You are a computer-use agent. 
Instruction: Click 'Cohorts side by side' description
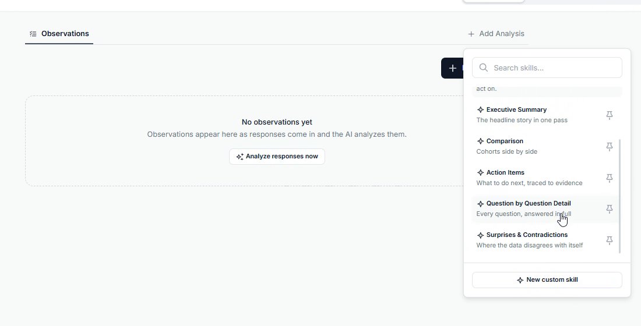pos(507,151)
